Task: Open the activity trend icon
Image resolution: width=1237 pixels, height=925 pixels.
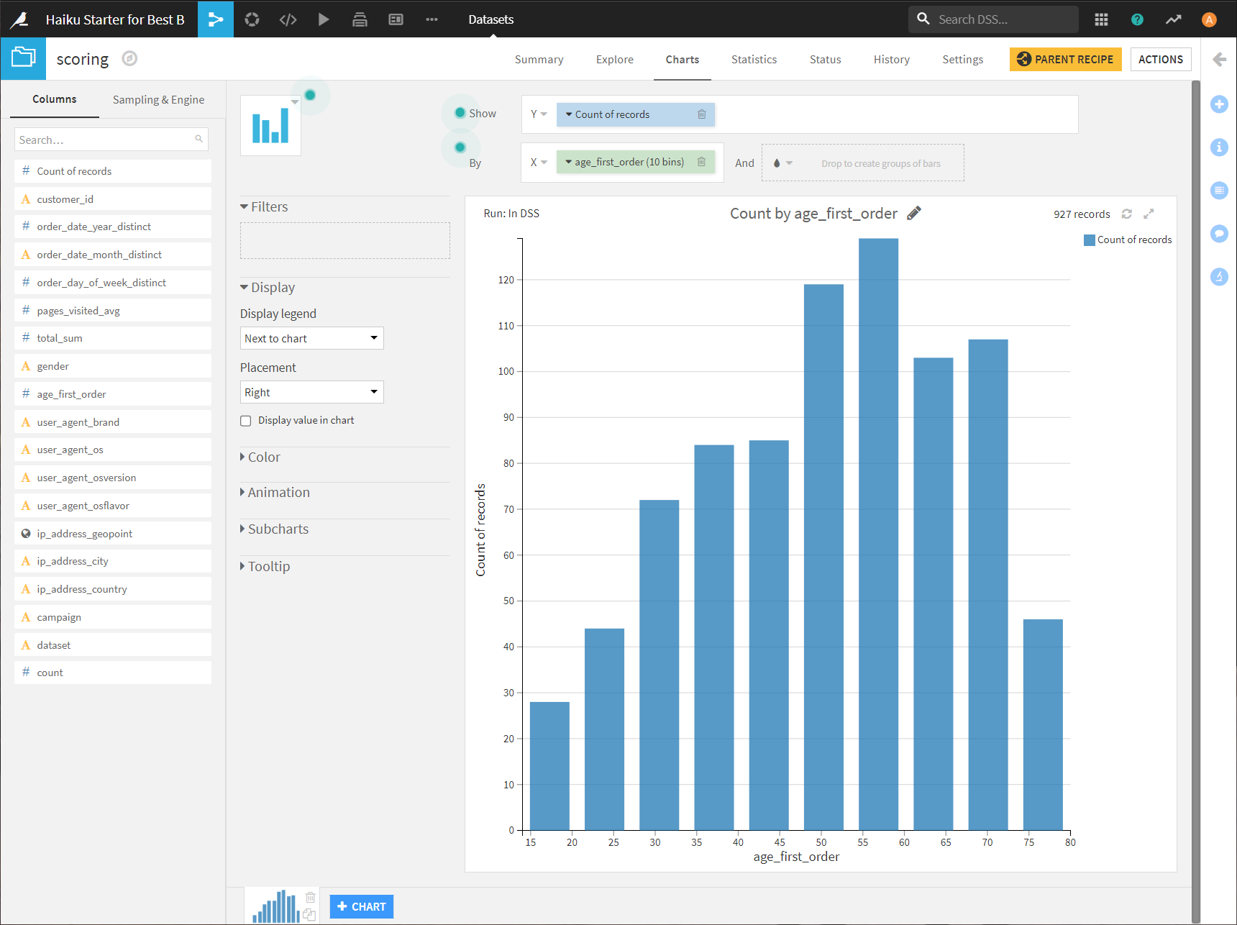Action: (1173, 19)
